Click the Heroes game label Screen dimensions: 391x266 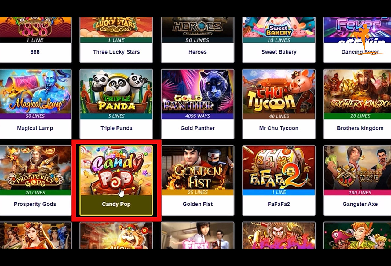click(x=198, y=52)
